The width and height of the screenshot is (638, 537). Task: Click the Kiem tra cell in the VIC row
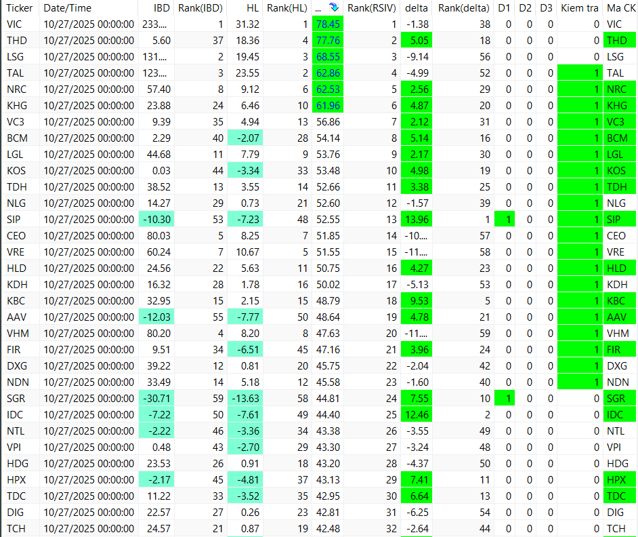coord(580,24)
